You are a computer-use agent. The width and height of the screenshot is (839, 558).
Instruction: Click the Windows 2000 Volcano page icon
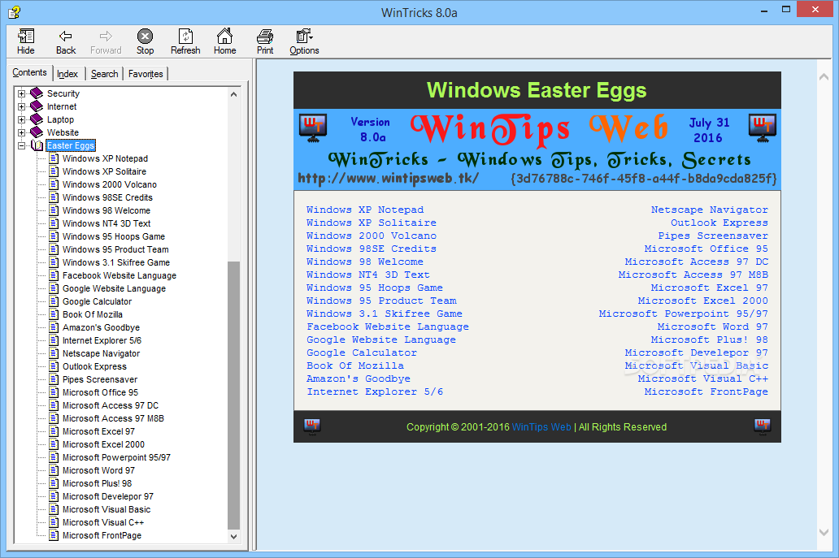(x=54, y=184)
